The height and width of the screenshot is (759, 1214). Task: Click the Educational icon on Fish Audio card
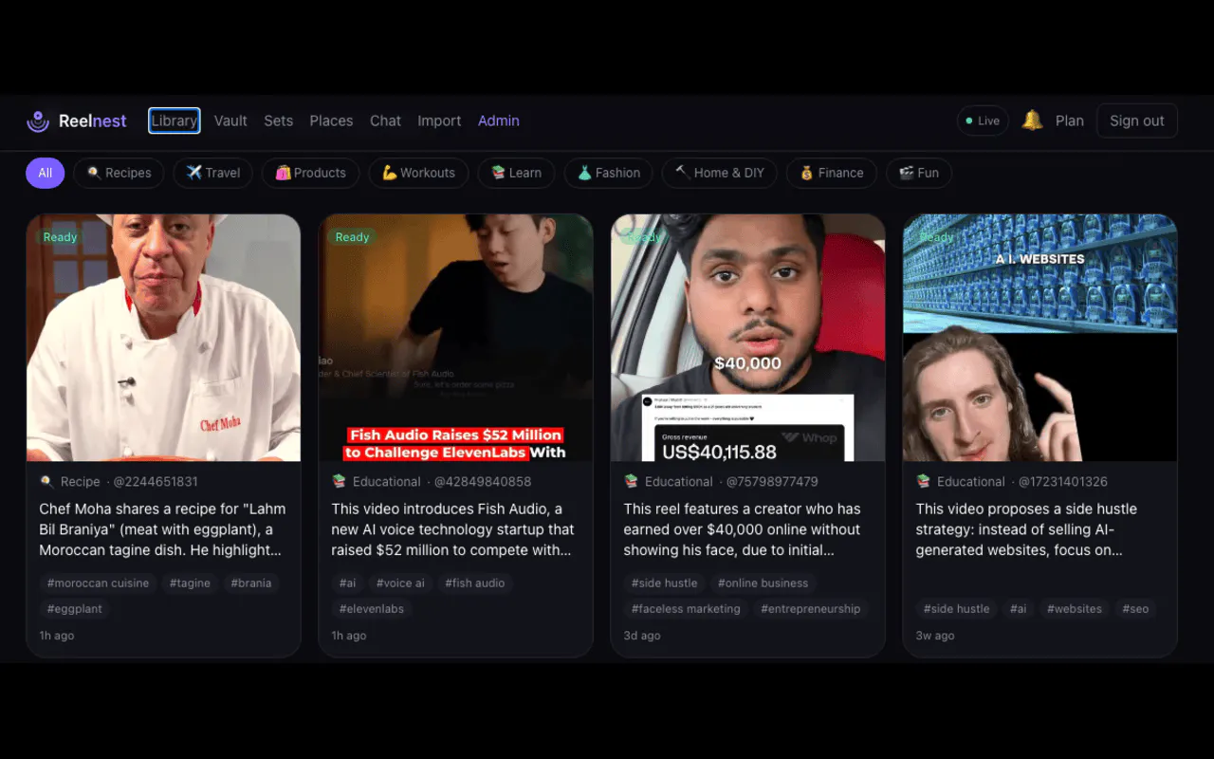coord(339,482)
